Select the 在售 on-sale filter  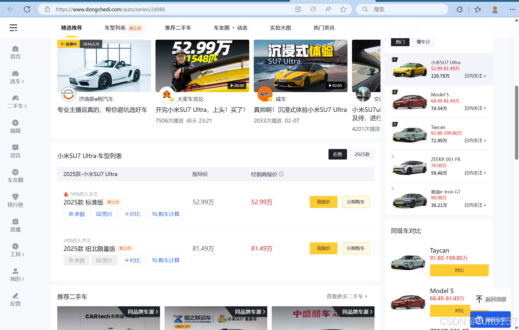(x=337, y=155)
